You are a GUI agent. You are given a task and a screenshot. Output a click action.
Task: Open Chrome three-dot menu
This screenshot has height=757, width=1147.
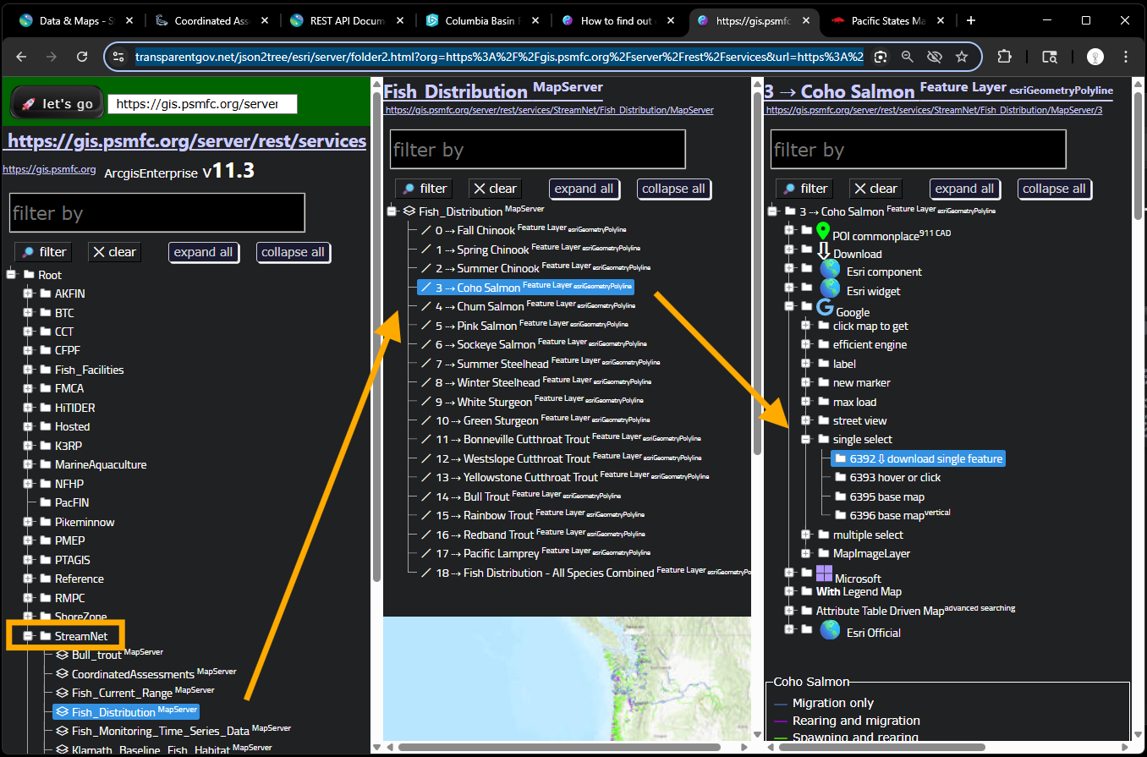(1126, 57)
